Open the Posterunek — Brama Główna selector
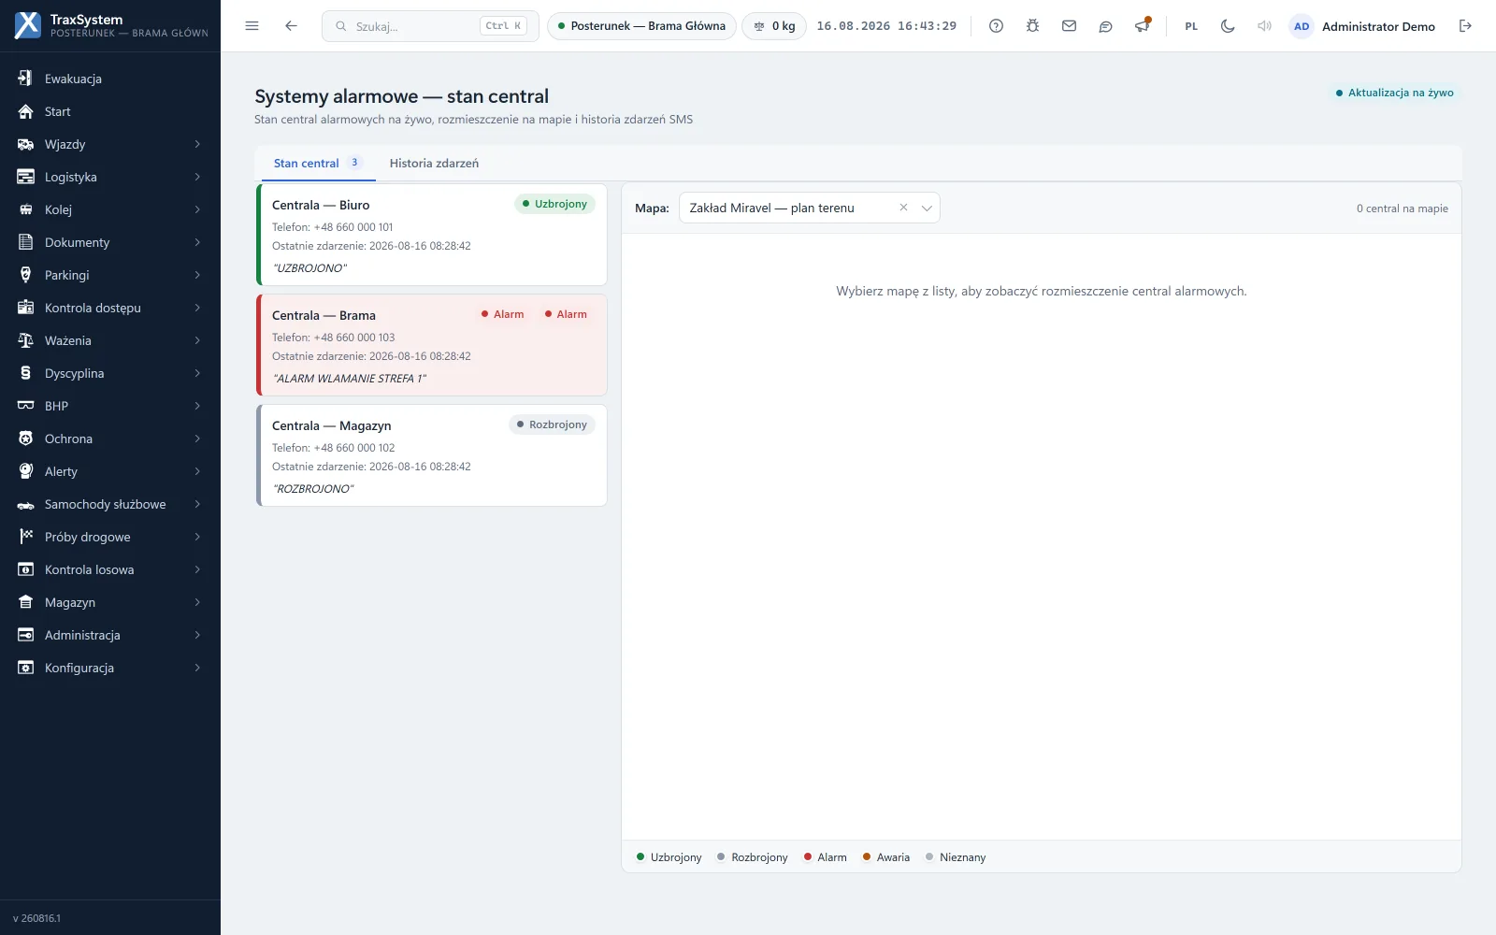The image size is (1496, 935). (641, 26)
